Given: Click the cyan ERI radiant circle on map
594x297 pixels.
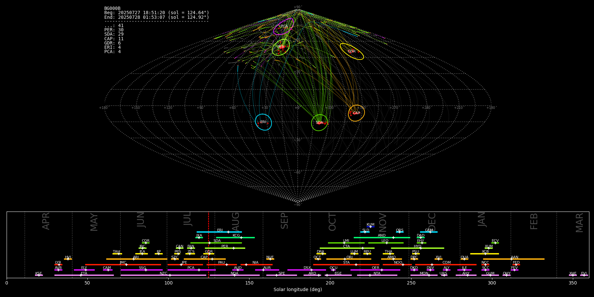Looking at the screenshot, I should click(263, 122).
